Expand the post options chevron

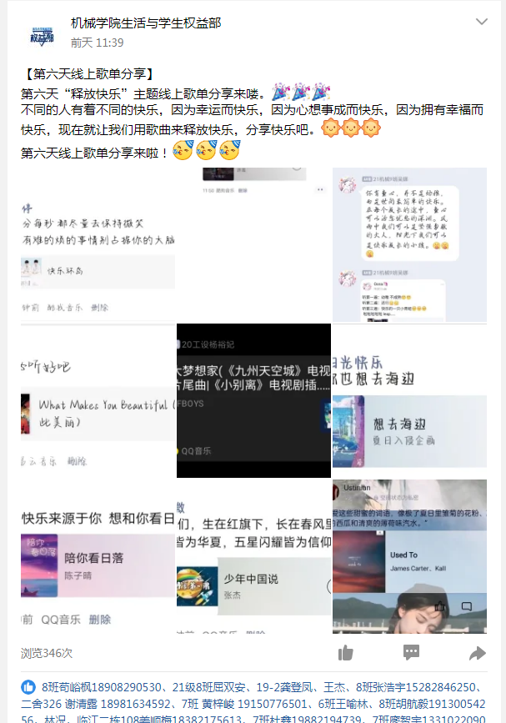click(482, 22)
